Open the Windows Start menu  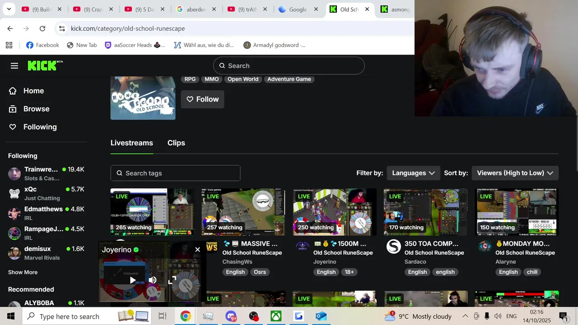click(11, 316)
